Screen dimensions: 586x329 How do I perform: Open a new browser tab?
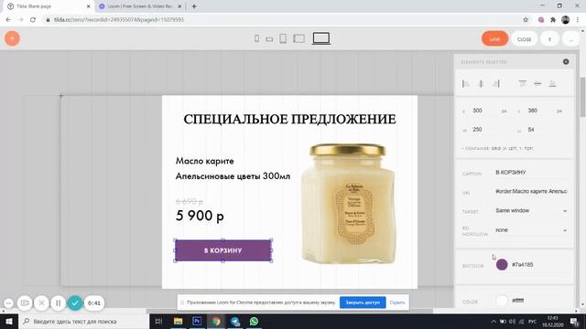[x=194, y=6]
